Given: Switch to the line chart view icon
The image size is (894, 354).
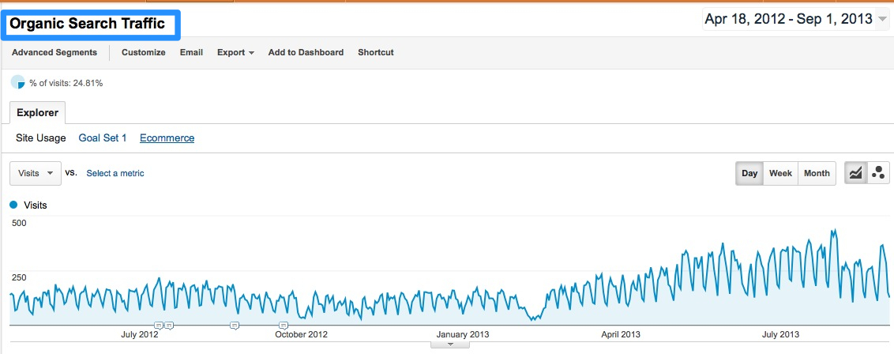Looking at the screenshot, I should [x=855, y=173].
